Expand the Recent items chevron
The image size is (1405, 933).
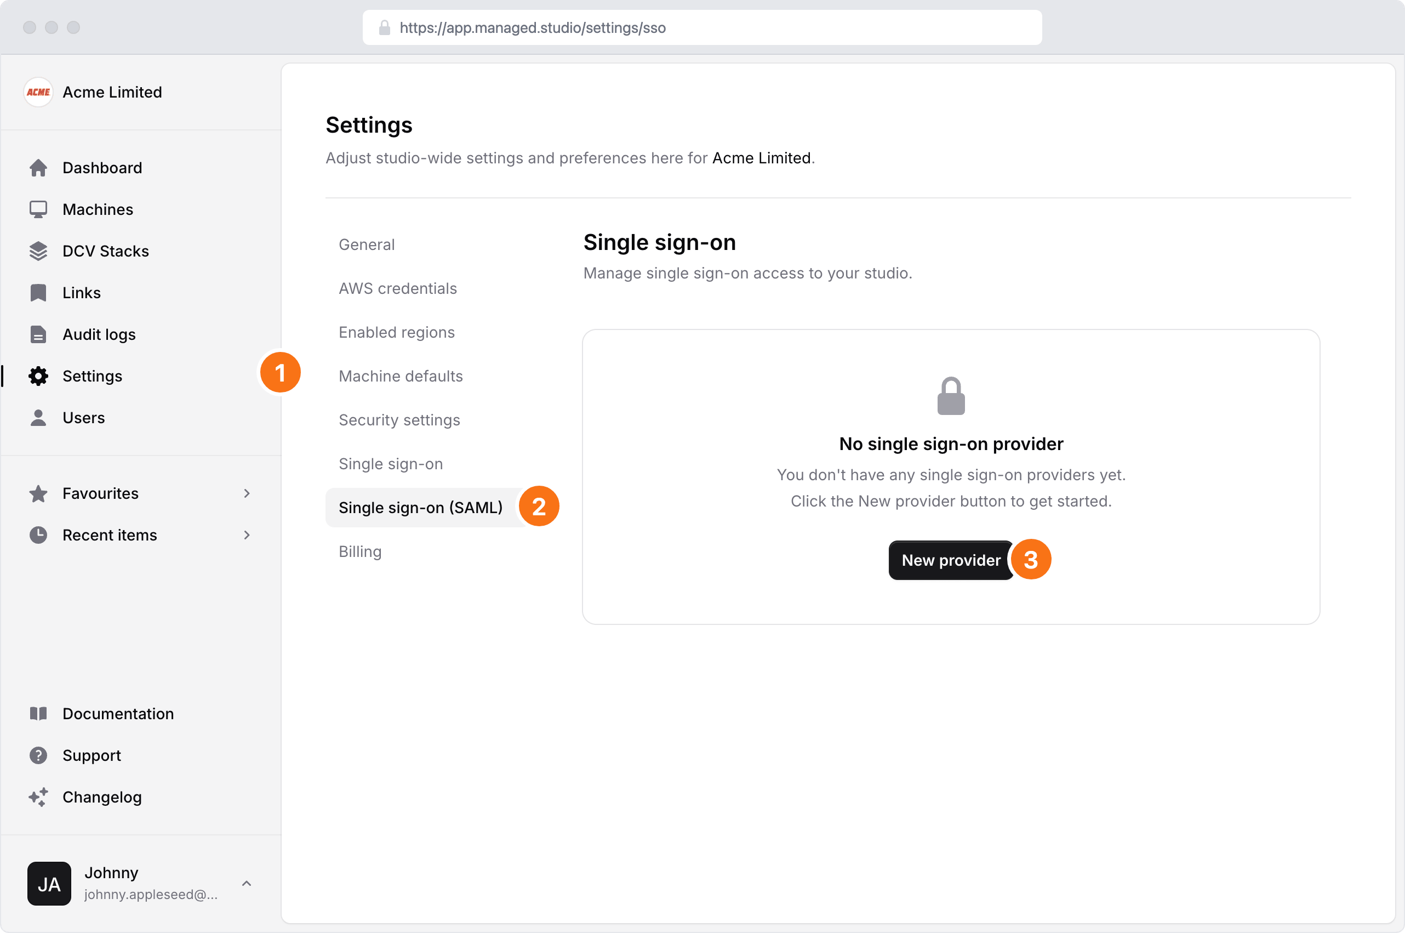(x=247, y=535)
